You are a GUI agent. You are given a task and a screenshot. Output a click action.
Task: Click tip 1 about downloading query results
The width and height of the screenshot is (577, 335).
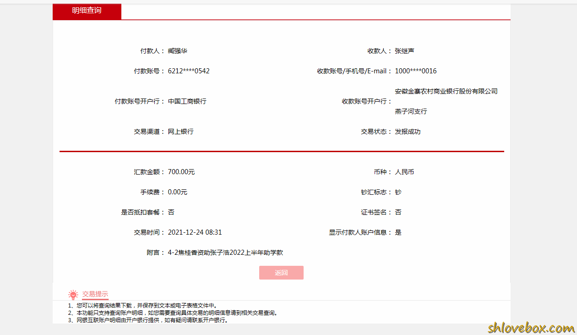pos(143,306)
